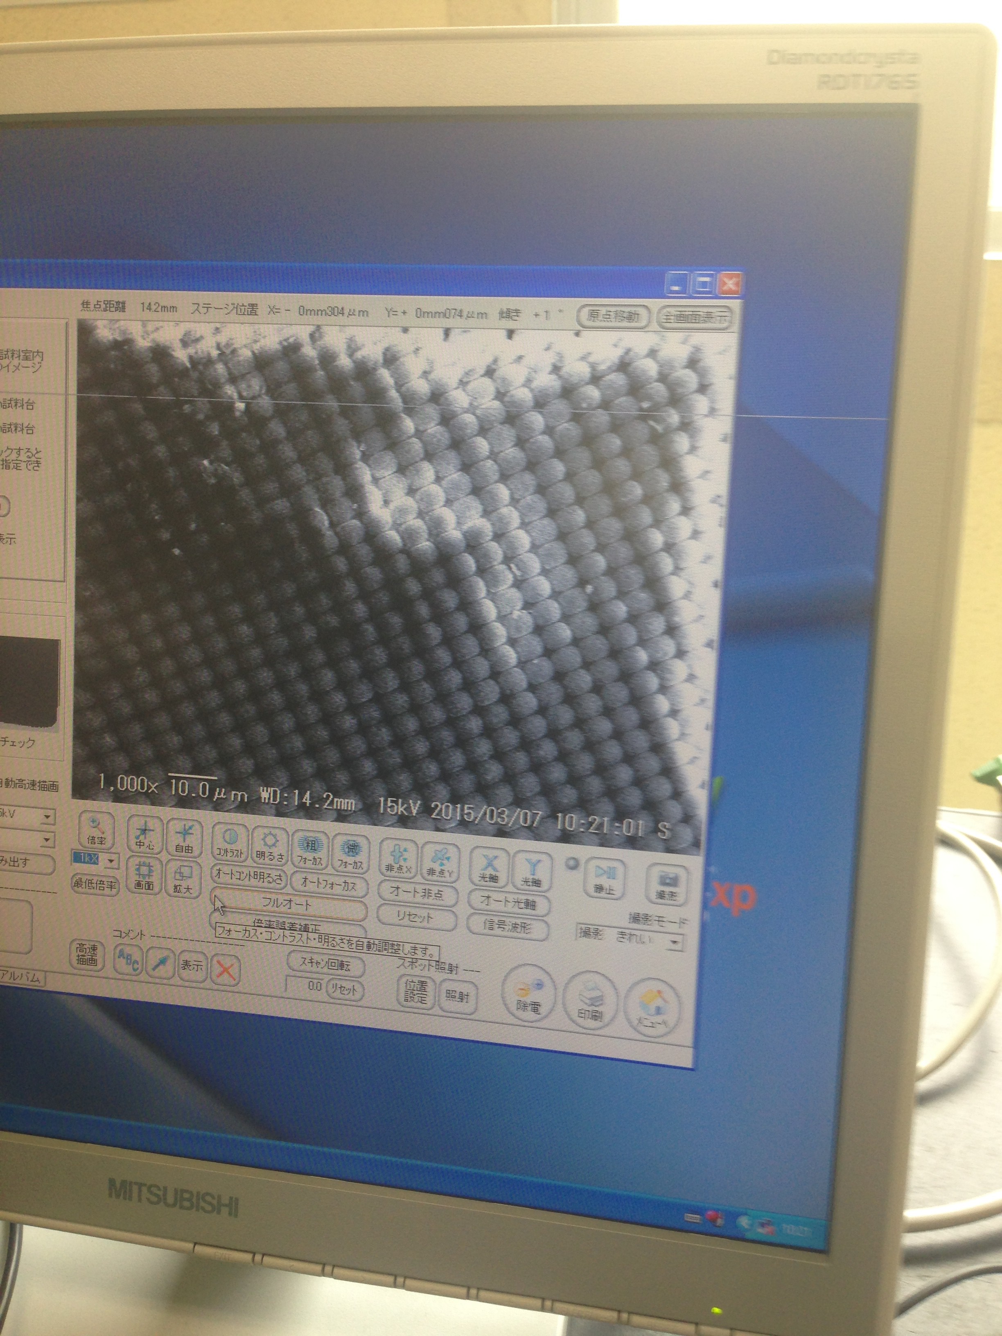Click the 最低倍率 minimum magnification button
This screenshot has height=1336, width=1002.
(x=95, y=884)
